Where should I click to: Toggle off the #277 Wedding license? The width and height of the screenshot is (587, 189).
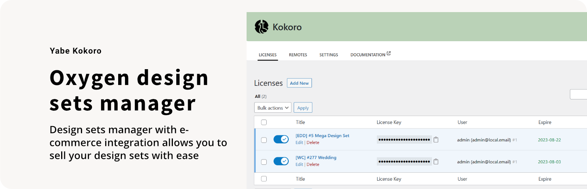[281, 161]
